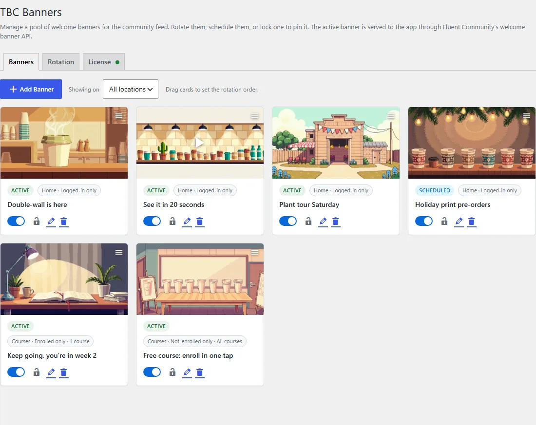The width and height of the screenshot is (536, 425).
Task: Edit the 'Plant tour Saturday' banner
Action: tap(323, 222)
